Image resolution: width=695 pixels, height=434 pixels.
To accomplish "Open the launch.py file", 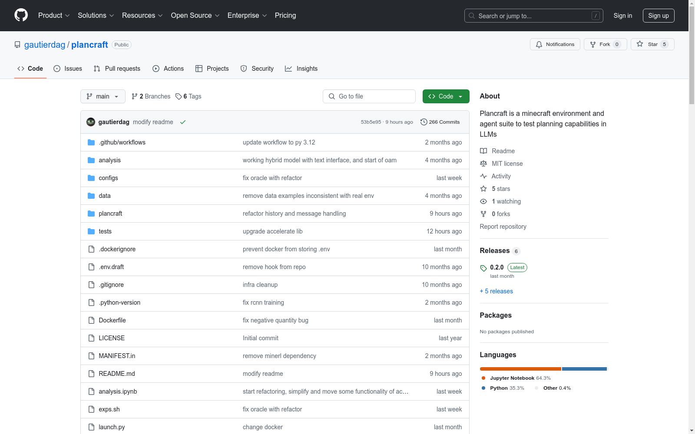I will click(x=112, y=427).
